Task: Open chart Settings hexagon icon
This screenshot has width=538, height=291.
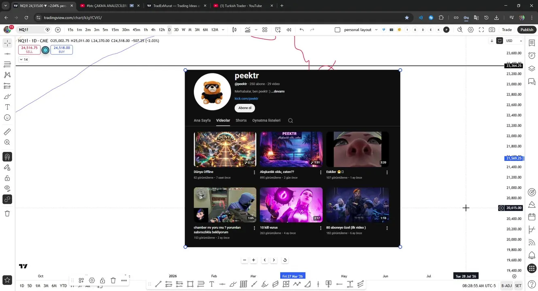Action: (471, 30)
